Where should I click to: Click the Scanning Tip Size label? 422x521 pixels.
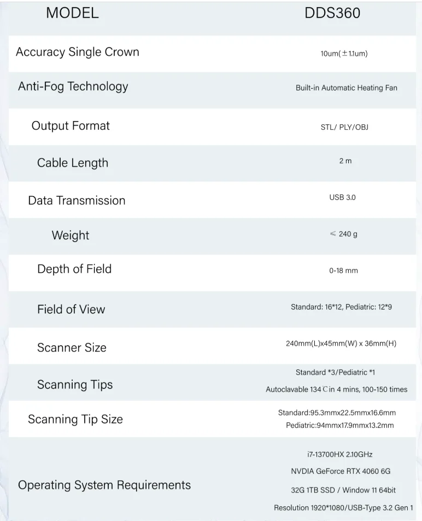coord(75,420)
